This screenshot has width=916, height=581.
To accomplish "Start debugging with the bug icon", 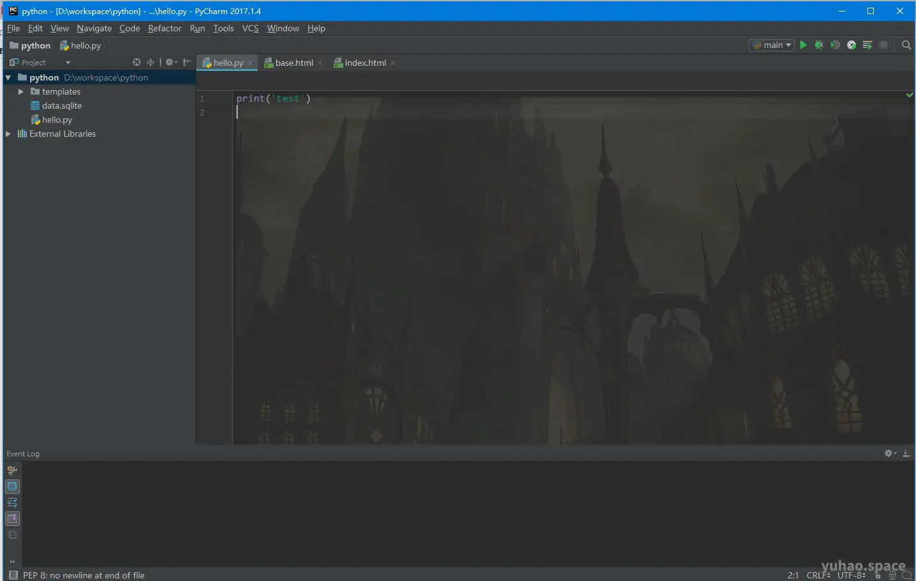I will (x=819, y=45).
